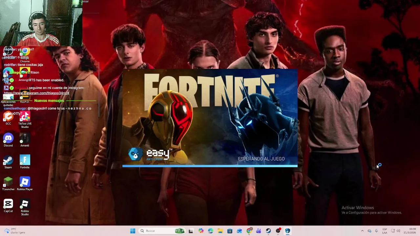Launch Copilot from the taskbar
The width and height of the screenshot is (420, 236).
click(x=201, y=231)
